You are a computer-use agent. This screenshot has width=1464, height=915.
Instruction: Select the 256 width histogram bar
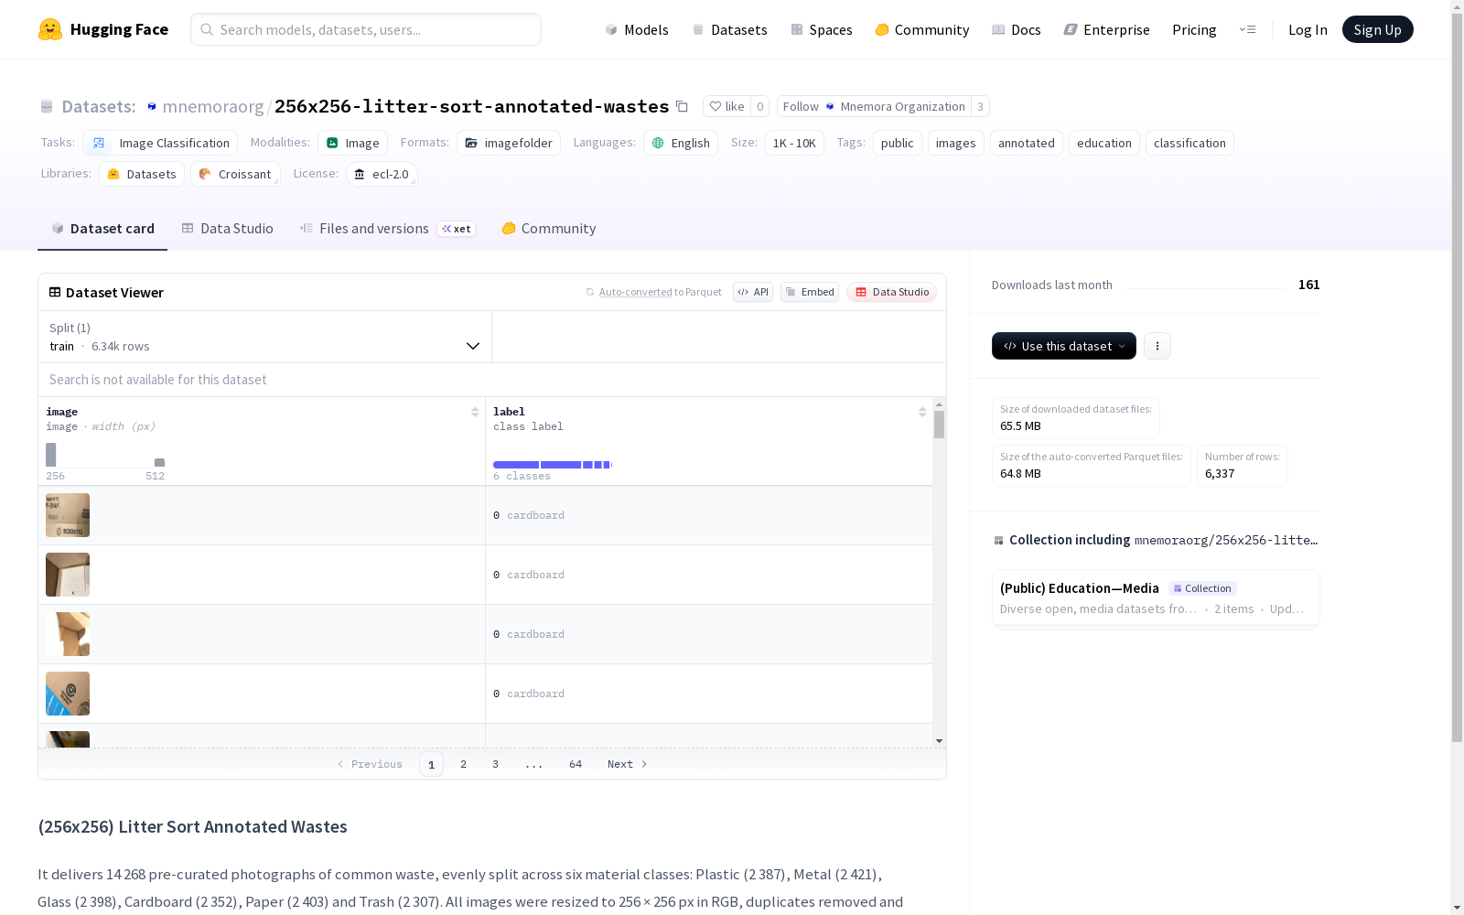(x=51, y=455)
